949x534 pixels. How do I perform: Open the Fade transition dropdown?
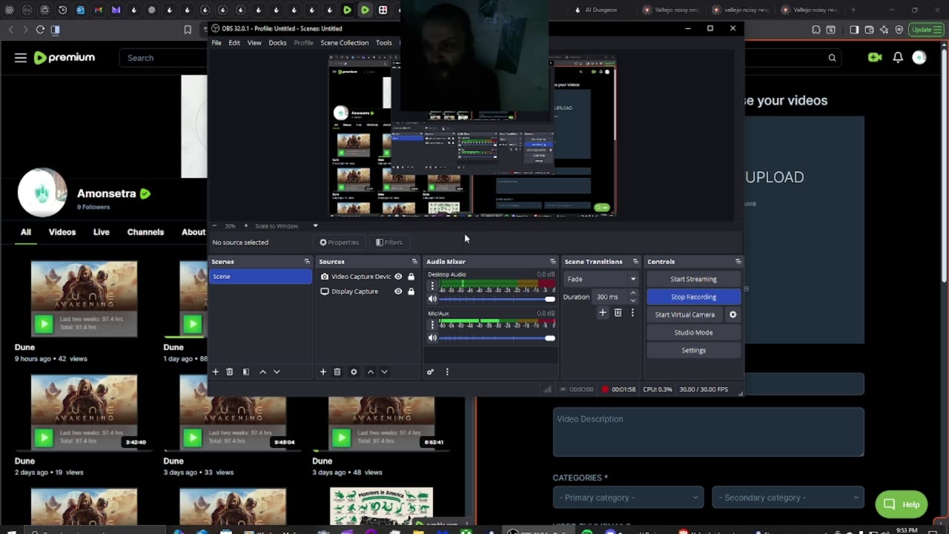click(601, 279)
